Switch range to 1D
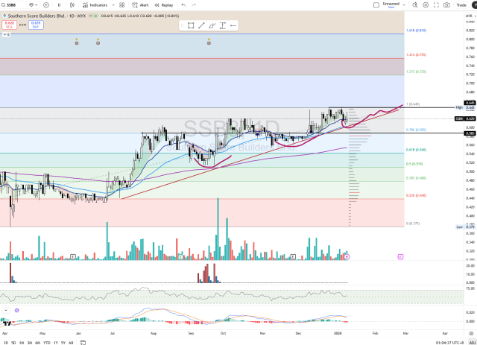 [6, 343]
